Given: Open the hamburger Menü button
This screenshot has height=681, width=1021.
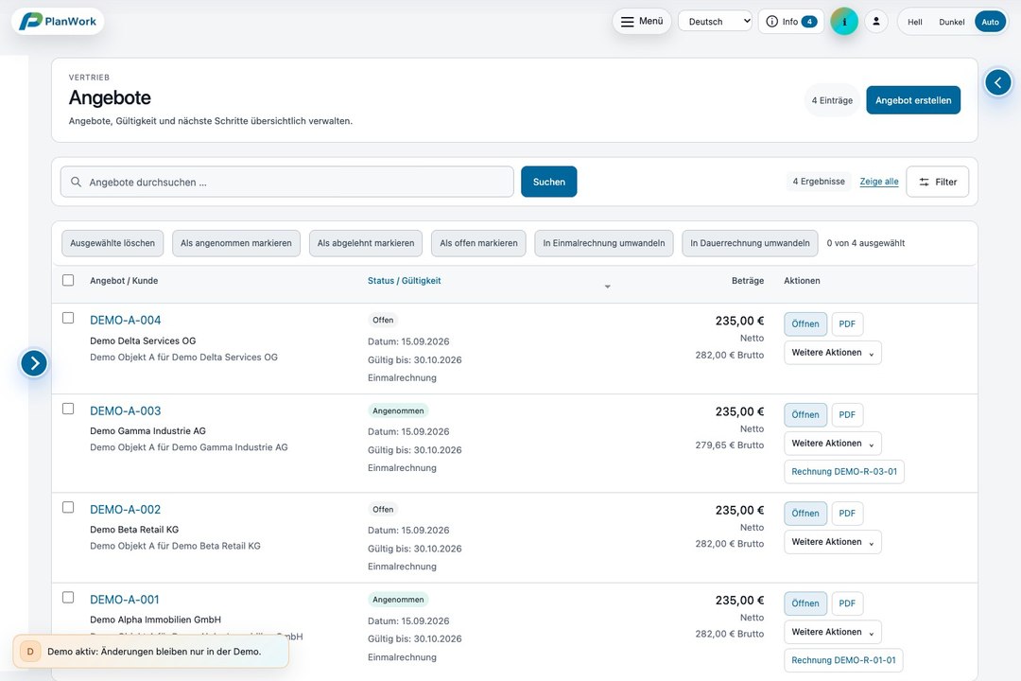Looking at the screenshot, I should click(641, 22).
